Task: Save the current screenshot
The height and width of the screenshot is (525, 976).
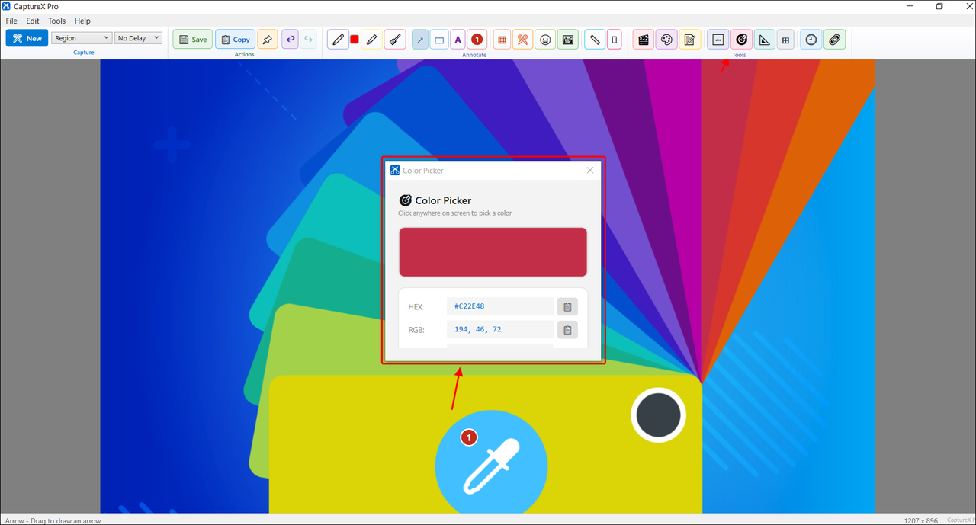Action: tap(193, 40)
